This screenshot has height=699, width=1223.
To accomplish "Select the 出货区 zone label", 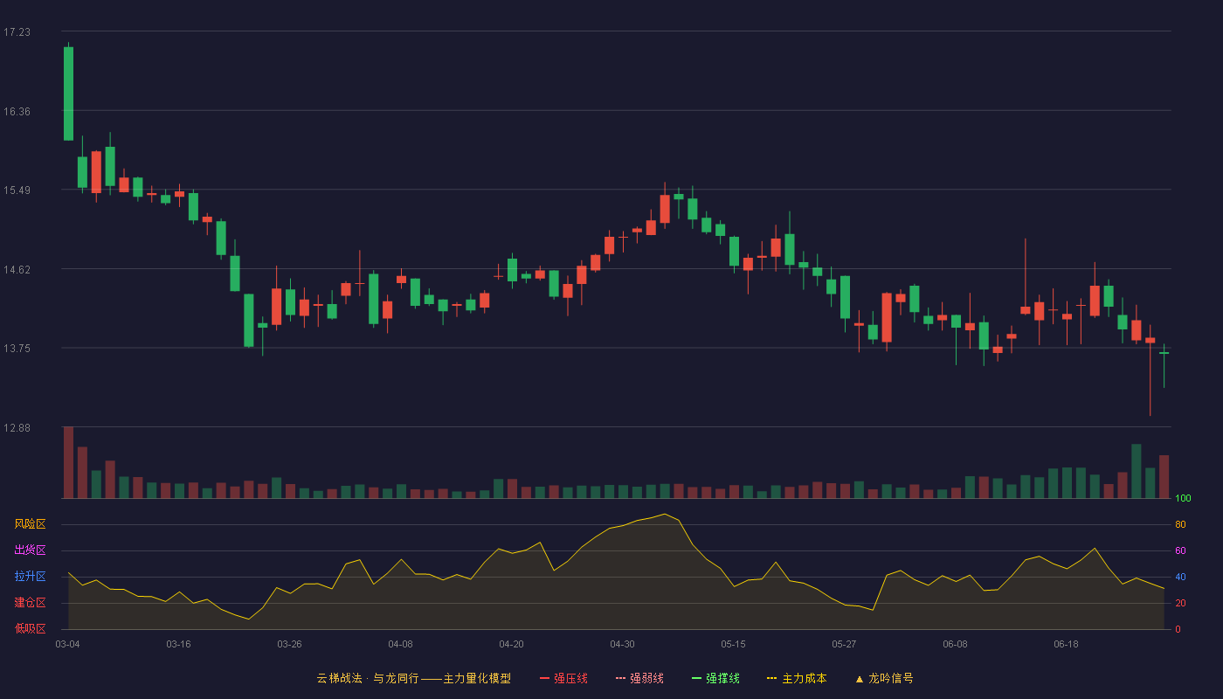I will [30, 550].
